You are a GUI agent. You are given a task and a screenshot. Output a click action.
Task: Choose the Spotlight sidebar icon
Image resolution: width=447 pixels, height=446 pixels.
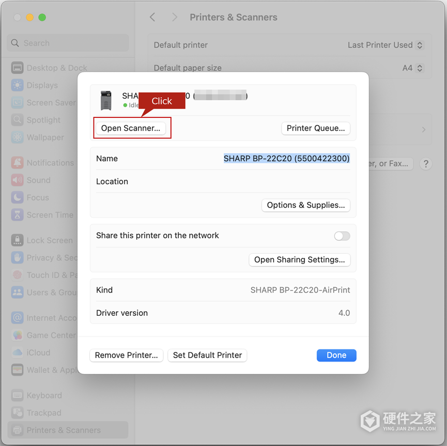(x=18, y=120)
